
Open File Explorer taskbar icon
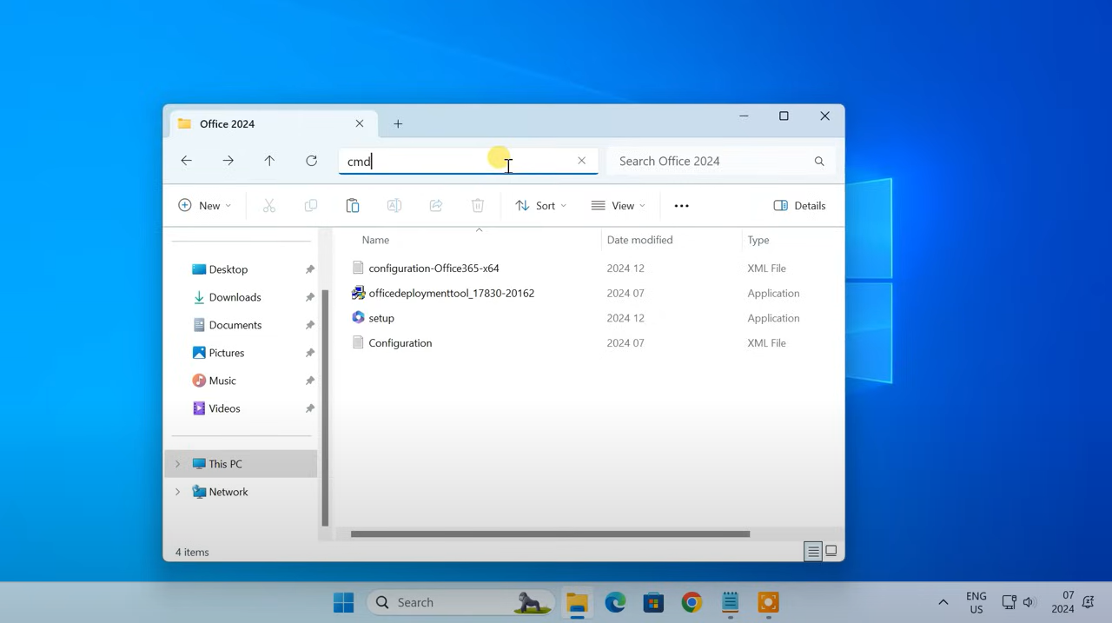(577, 602)
